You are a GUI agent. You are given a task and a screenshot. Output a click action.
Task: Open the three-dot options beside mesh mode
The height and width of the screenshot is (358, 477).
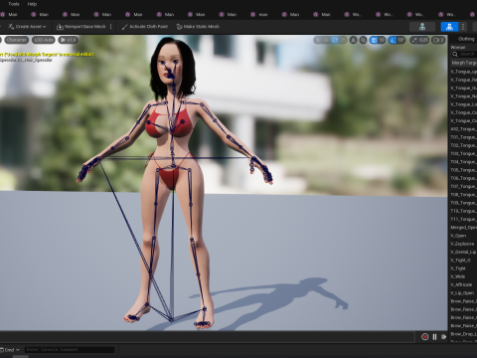point(463,27)
